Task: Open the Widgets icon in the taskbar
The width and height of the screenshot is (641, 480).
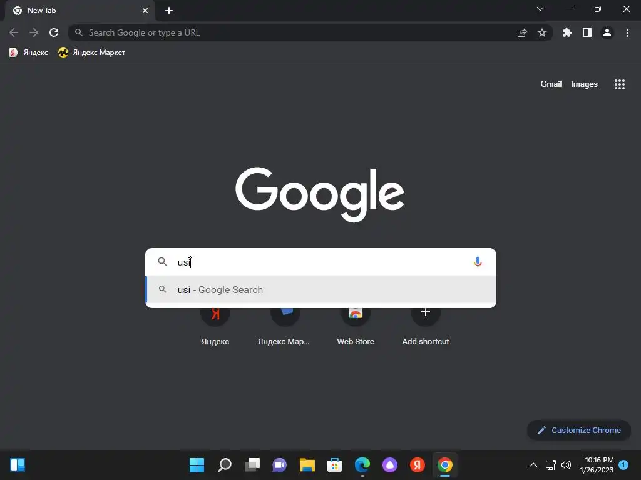Action: tap(18, 465)
